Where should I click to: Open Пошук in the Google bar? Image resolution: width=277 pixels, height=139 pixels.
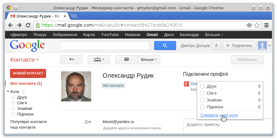[40, 35]
